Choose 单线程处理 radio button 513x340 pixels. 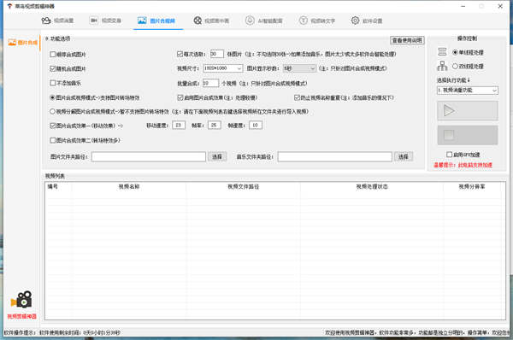pos(455,52)
